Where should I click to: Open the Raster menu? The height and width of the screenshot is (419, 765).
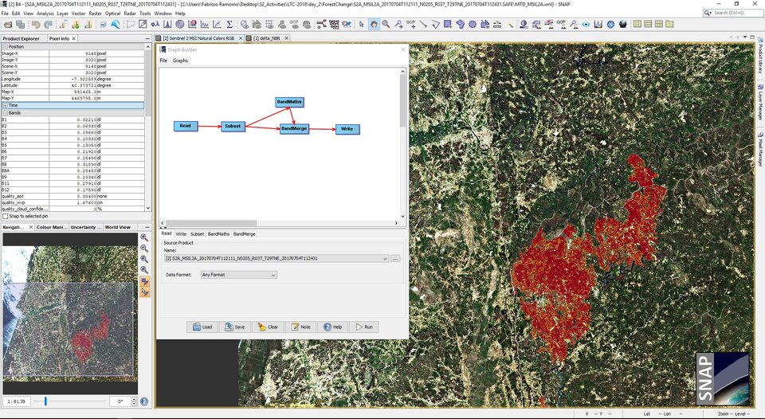[95, 14]
